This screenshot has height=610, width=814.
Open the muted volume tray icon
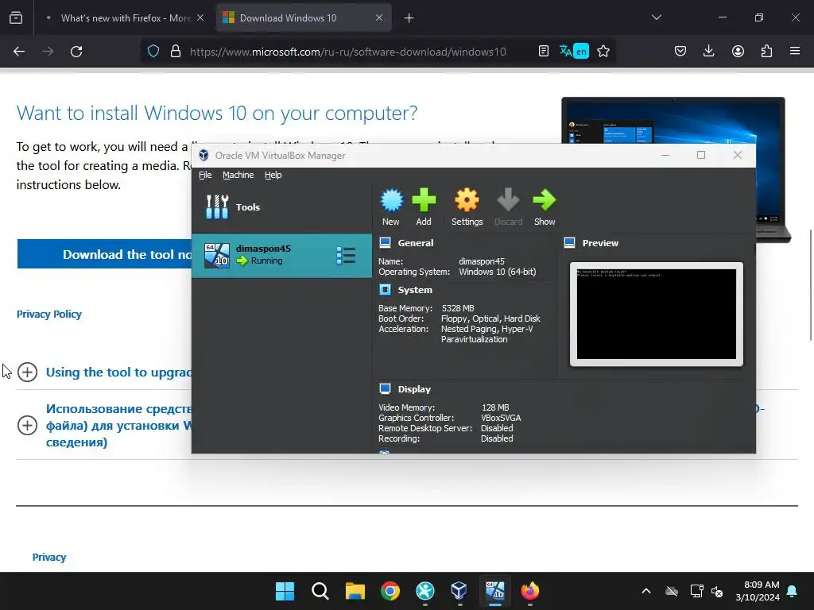[717, 591]
